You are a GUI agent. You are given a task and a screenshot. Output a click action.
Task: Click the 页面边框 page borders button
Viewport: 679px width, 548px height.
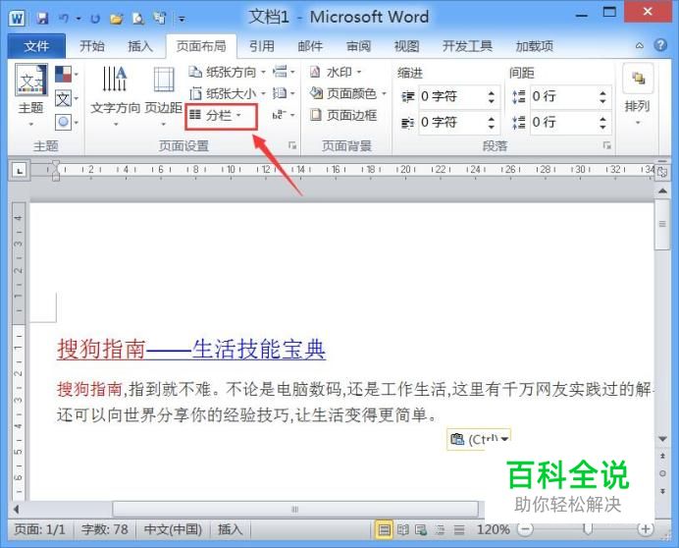[x=343, y=115]
